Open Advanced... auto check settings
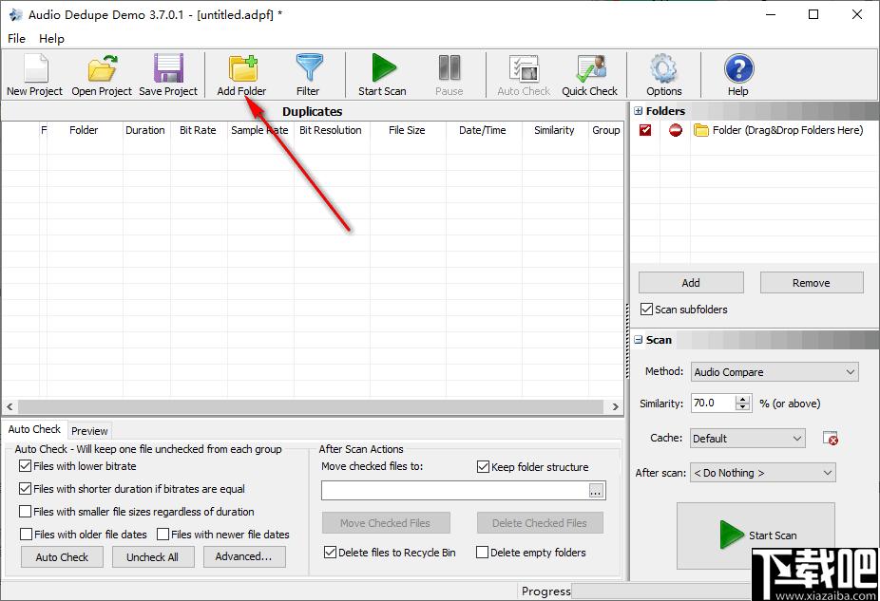Screen dimensions: 880x601 pos(244,556)
